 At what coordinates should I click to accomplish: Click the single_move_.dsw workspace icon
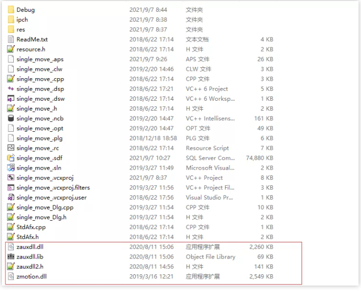coord(11,99)
